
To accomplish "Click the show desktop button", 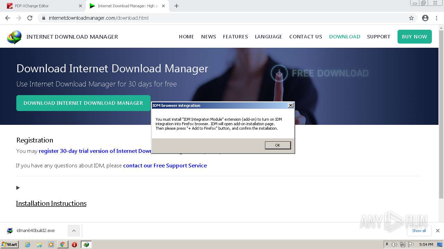I will coord(440,245).
